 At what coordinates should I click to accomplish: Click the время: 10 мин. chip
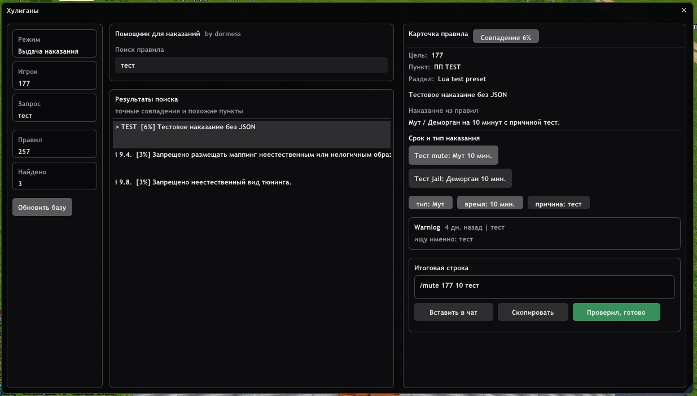pos(490,203)
